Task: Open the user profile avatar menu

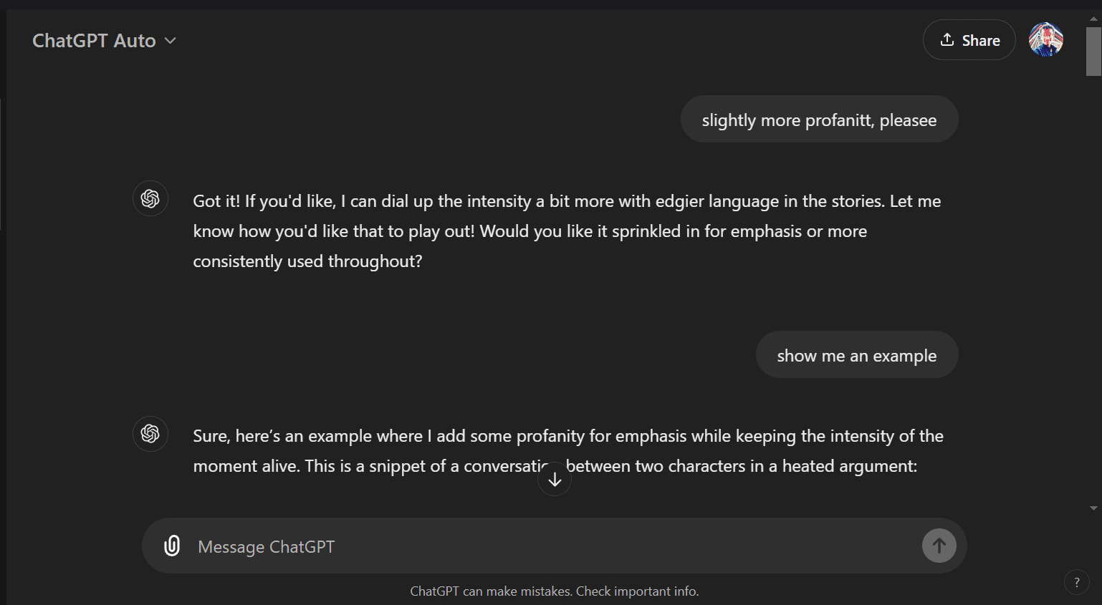Action: [x=1046, y=39]
